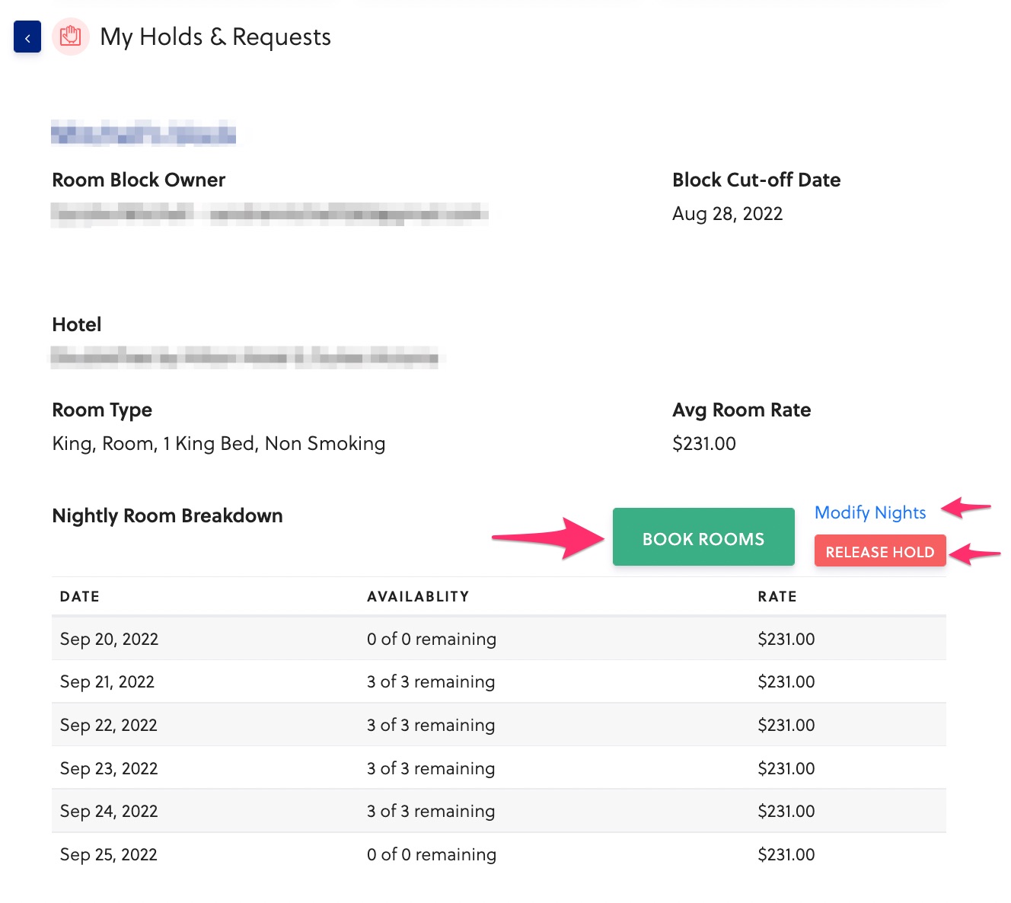This screenshot has height=903, width=1011.
Task: Select the hotel name text
Action: click(x=244, y=359)
